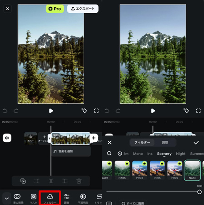
Task: Enter fullscreen preview on the Export screen
Action: tap(96, 111)
